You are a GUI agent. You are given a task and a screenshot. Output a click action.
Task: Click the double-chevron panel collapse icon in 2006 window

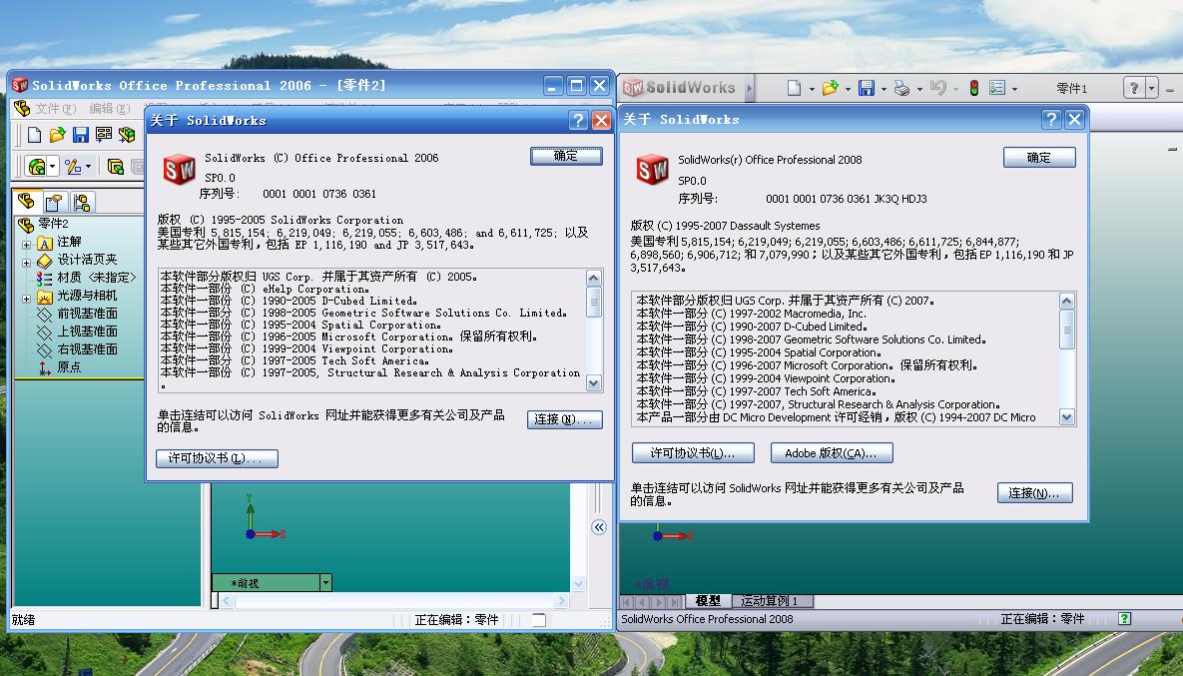click(598, 527)
